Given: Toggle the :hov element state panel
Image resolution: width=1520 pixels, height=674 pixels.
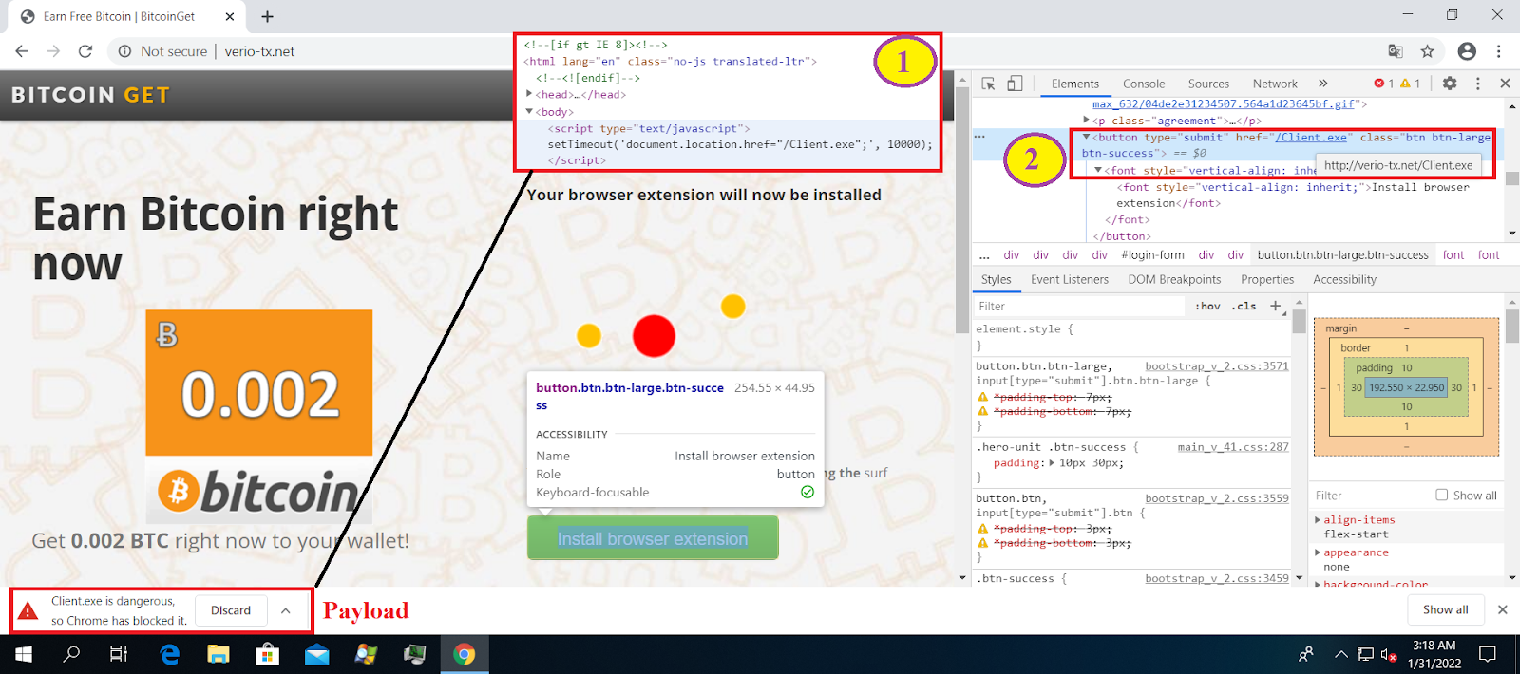Looking at the screenshot, I should tap(1207, 306).
